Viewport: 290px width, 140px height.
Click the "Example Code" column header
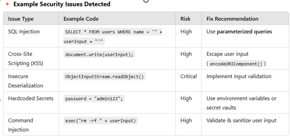click(81, 19)
